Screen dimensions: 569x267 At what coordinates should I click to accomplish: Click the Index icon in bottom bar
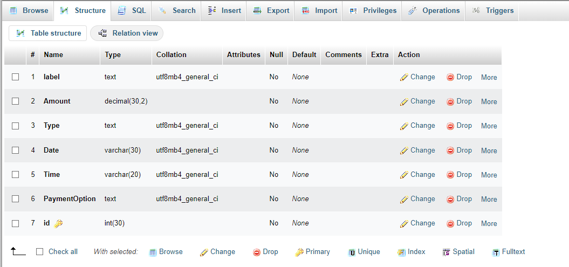pyautogui.click(x=401, y=252)
